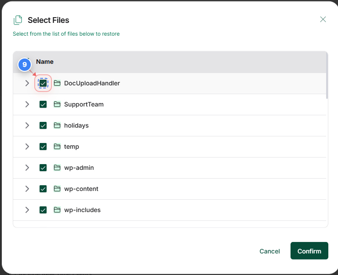Expand the temp folder
The image size is (338, 275).
(x=27, y=147)
